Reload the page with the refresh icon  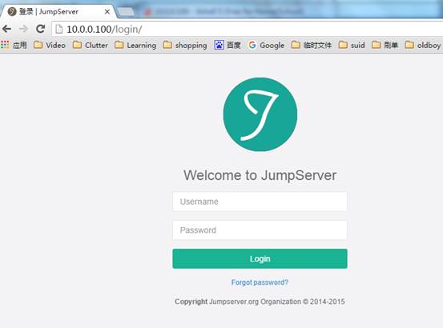(40, 29)
